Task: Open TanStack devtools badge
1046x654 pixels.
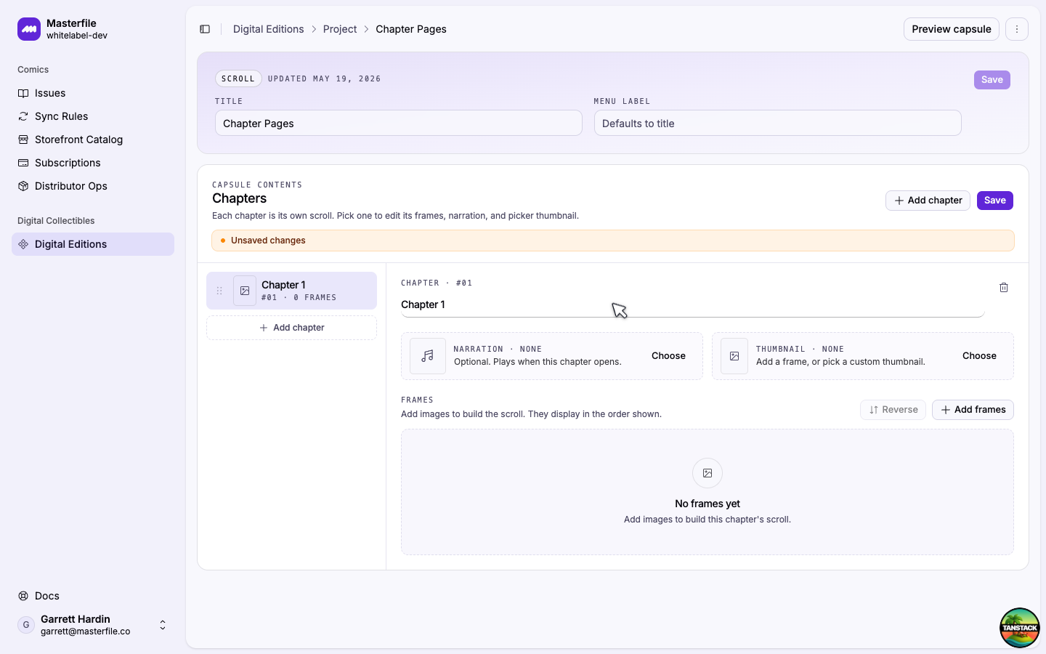Action: tap(1020, 628)
